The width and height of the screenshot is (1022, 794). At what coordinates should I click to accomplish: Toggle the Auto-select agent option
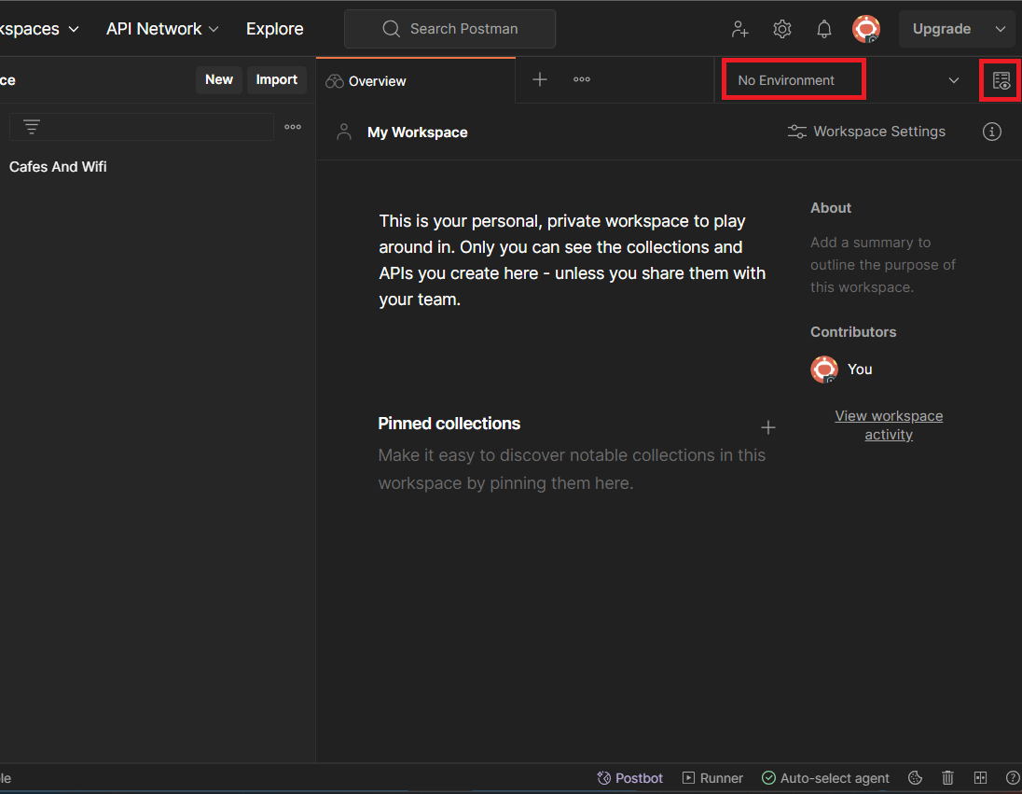coord(825,778)
